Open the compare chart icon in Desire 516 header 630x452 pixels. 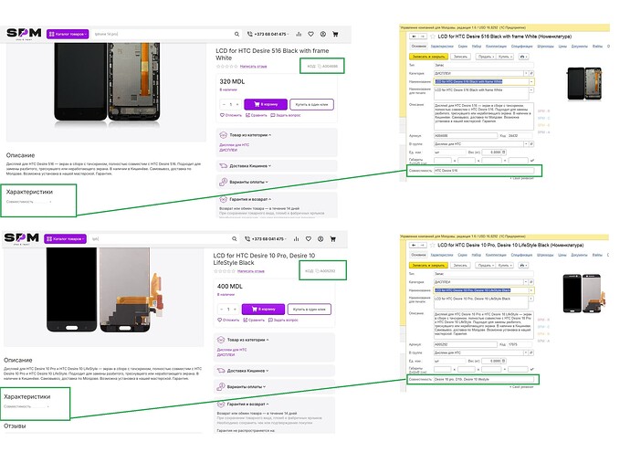coord(299,34)
